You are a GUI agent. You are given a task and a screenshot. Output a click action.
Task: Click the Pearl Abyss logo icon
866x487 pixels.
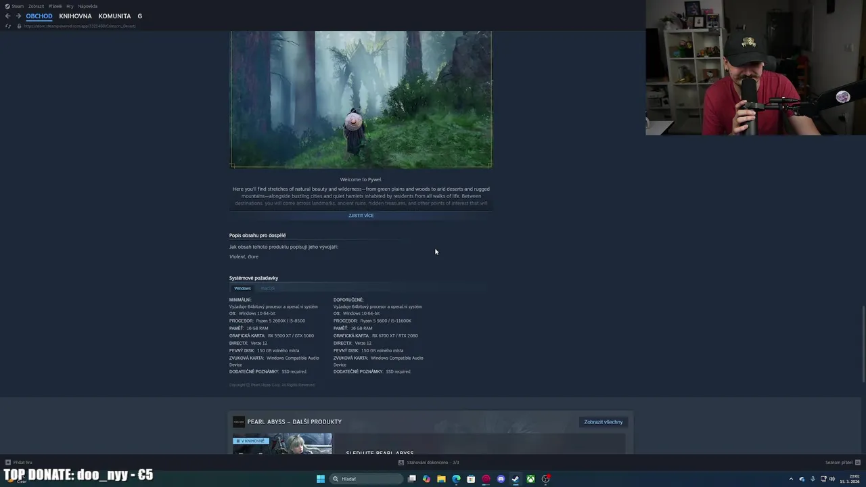239,422
